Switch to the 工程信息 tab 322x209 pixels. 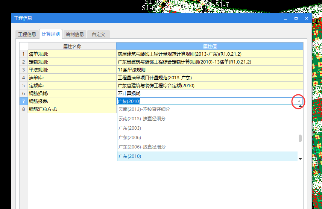tap(27, 34)
